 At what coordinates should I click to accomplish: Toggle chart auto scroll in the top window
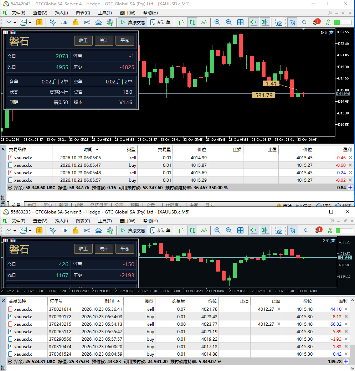point(253,22)
